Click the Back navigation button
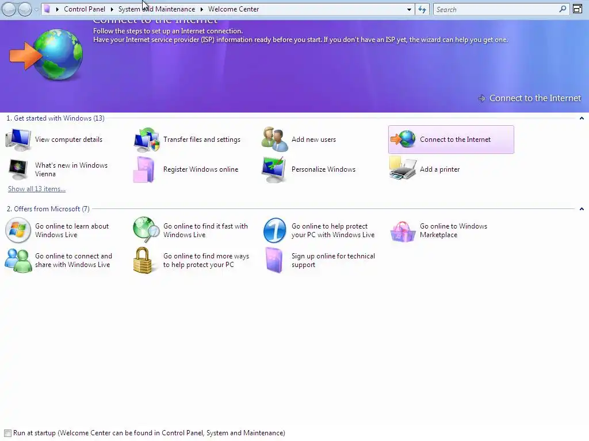Viewport: 589px width, 441px height. click(x=9, y=9)
